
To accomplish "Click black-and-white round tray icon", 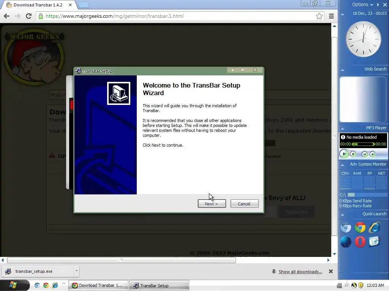I will [x=354, y=286].
